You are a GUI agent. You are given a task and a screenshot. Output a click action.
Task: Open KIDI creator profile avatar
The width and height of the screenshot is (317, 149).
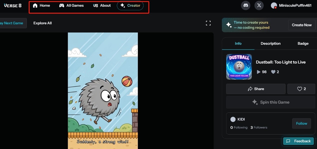coord(233,120)
